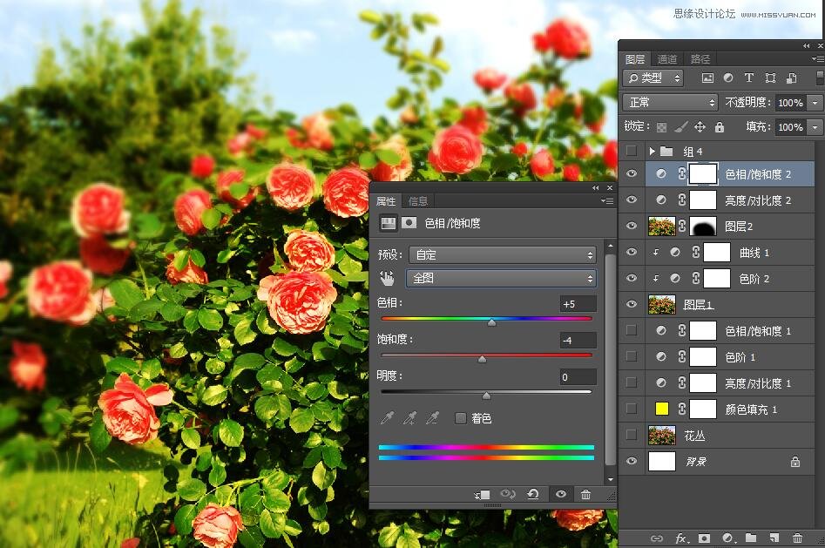Click the adjustment layer filter icon
The image size is (825, 548).
point(728,78)
